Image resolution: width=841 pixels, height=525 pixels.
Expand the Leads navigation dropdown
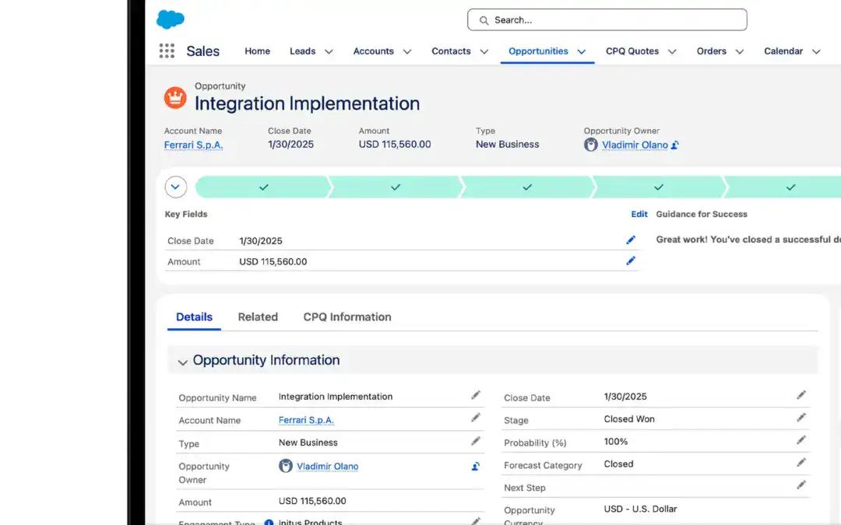(329, 52)
